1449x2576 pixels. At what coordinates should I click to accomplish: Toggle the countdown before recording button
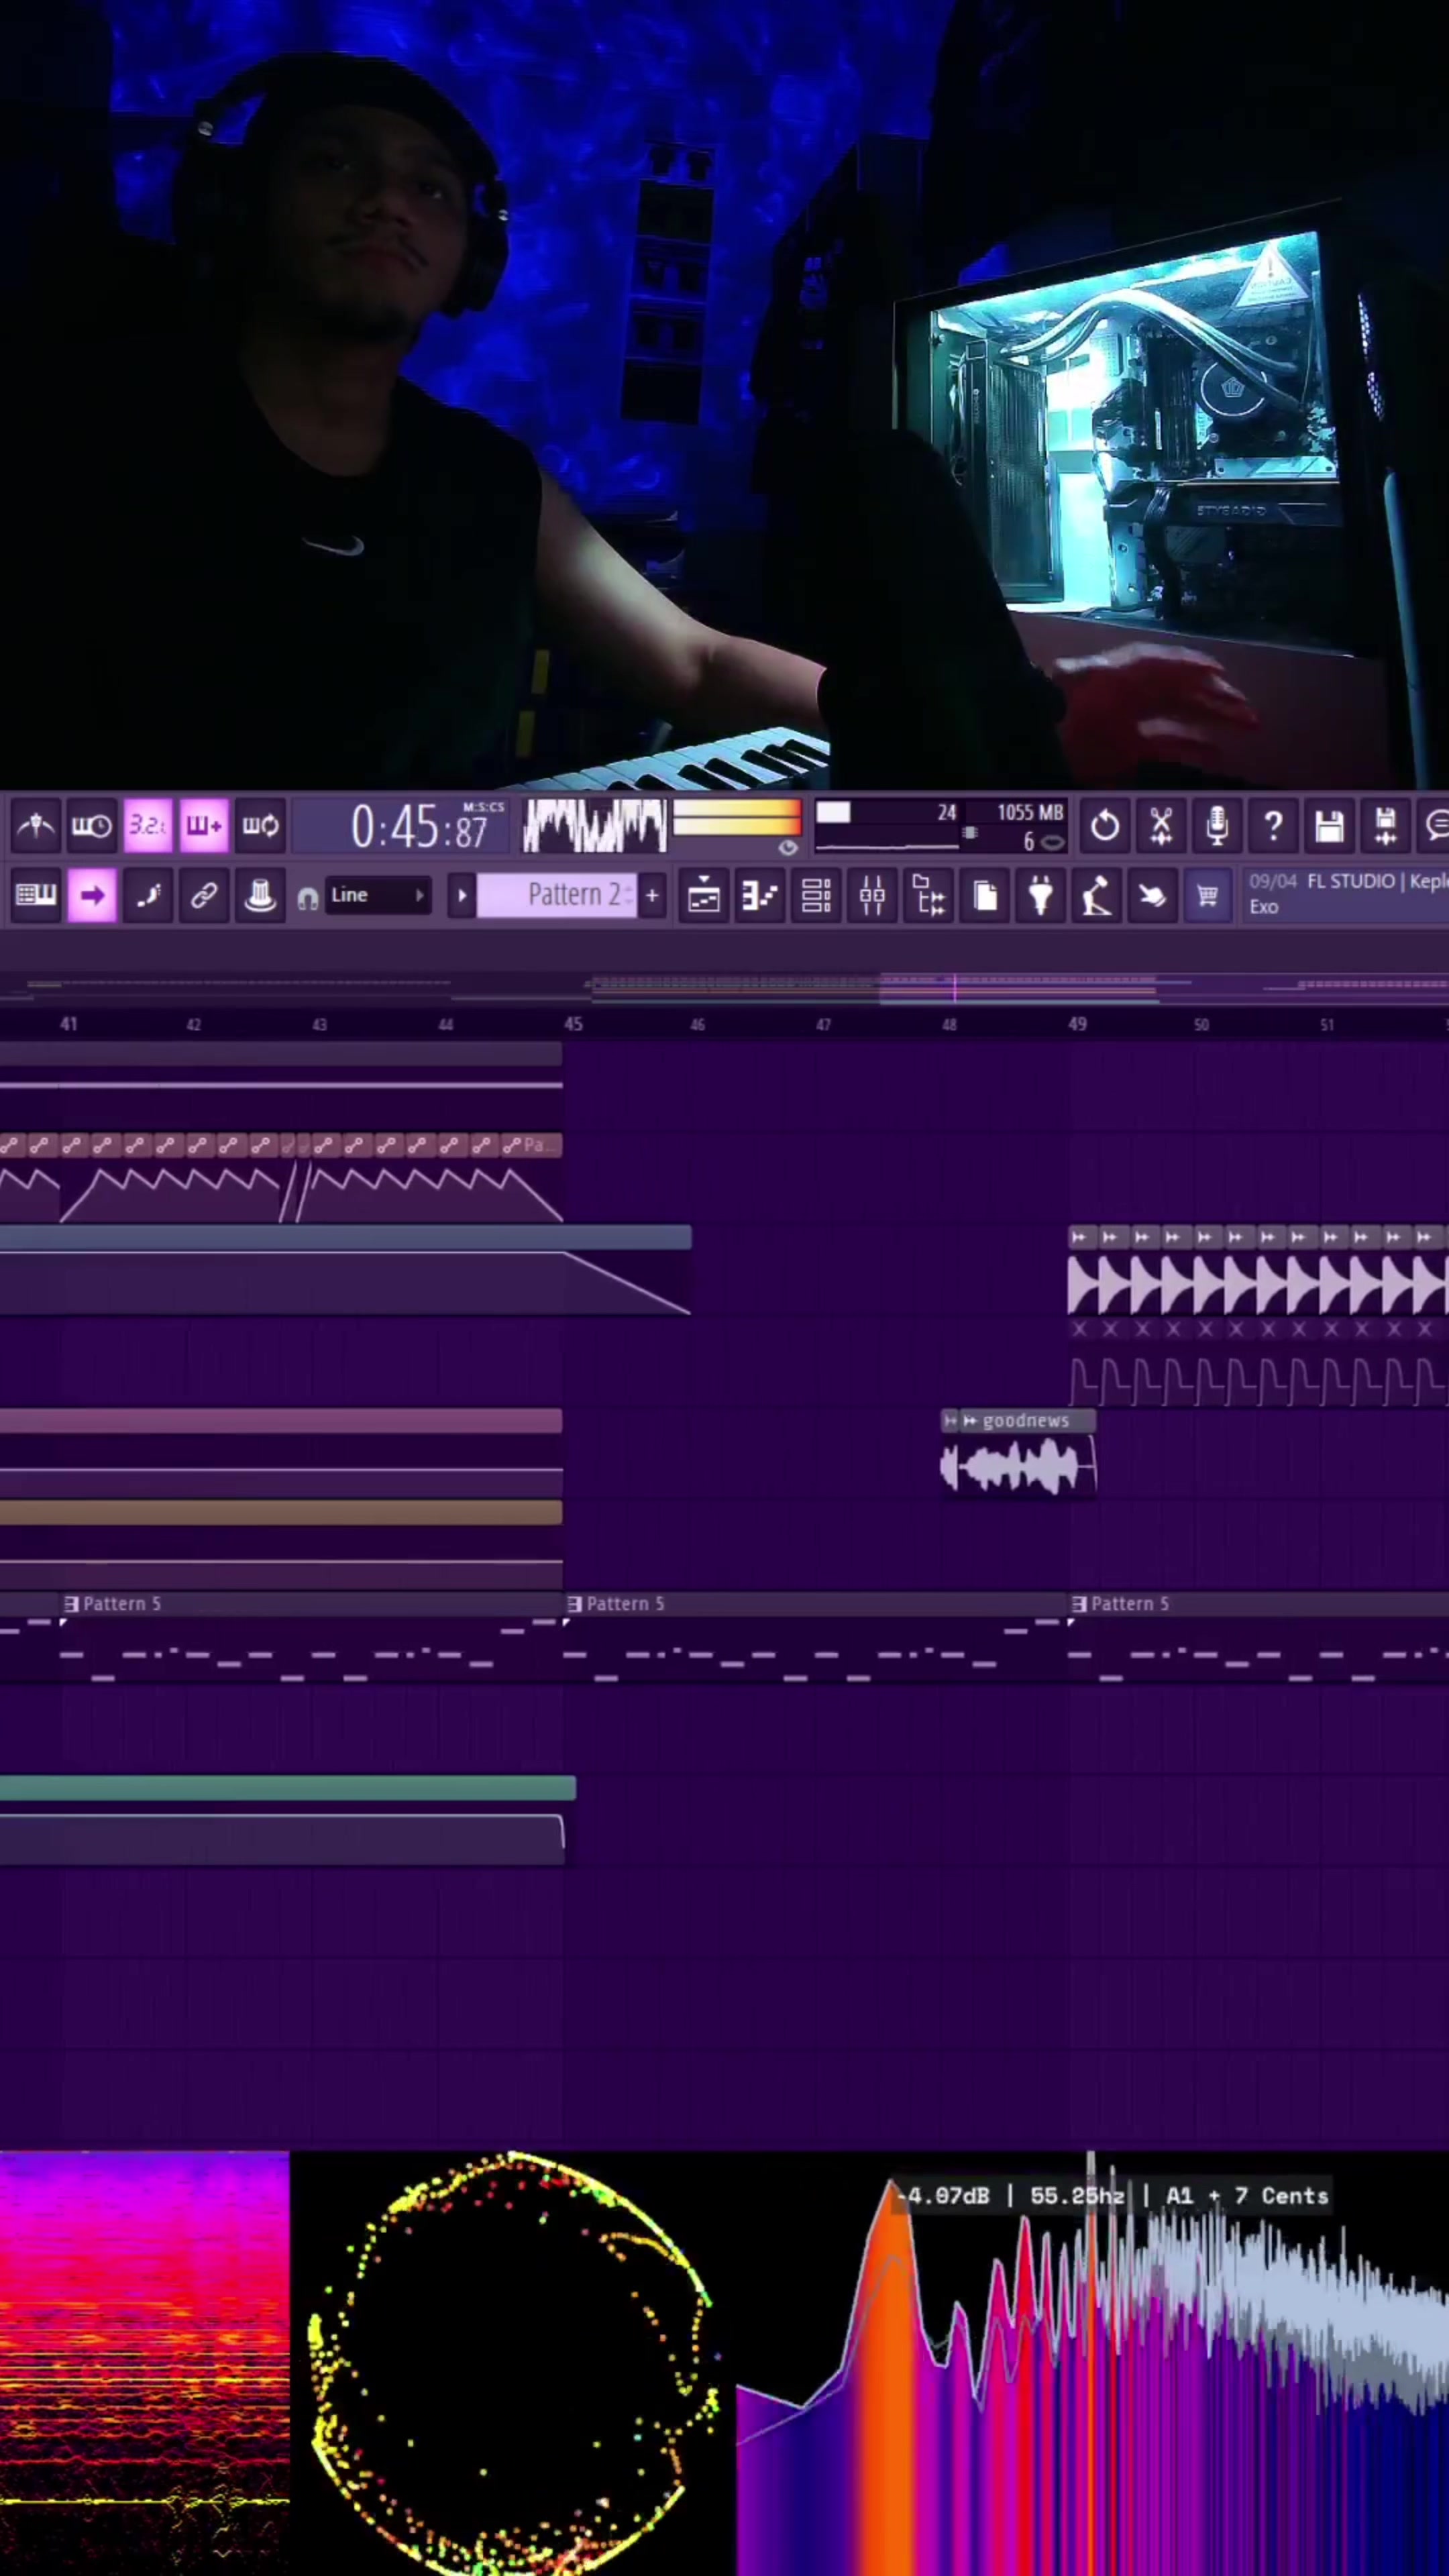[148, 826]
